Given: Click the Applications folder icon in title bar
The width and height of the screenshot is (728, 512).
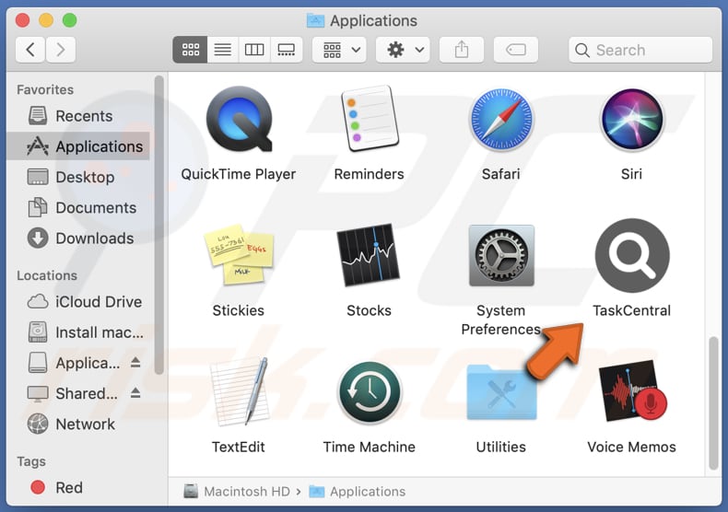Looking at the screenshot, I should coord(316,20).
